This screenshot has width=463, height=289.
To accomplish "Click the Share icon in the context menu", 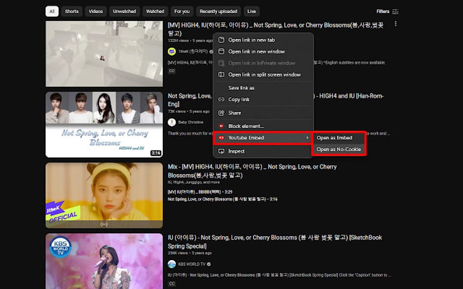I will coord(222,112).
